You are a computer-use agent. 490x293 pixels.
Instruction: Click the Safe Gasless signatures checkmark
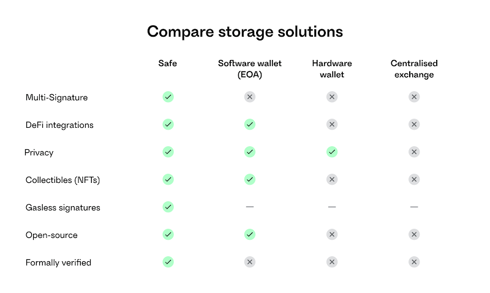(x=168, y=207)
